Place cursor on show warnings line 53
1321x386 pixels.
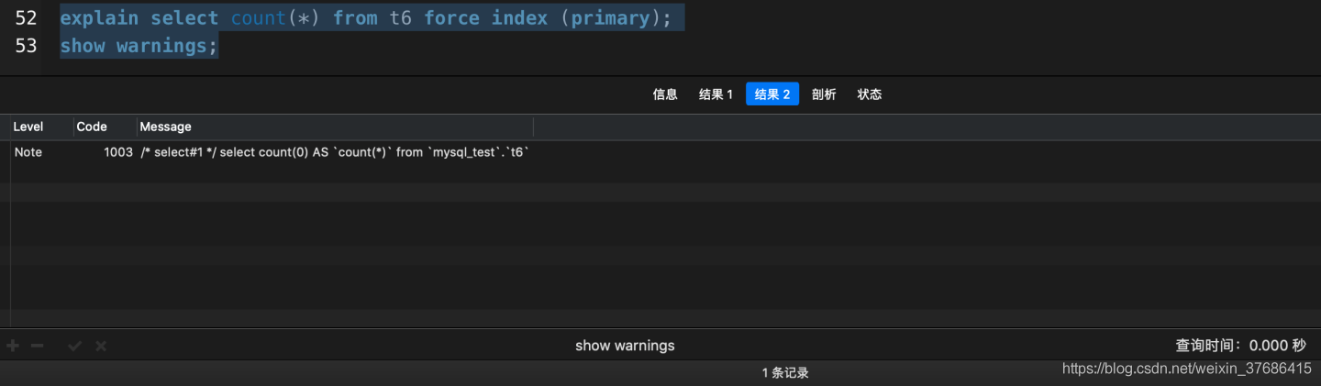click(139, 46)
